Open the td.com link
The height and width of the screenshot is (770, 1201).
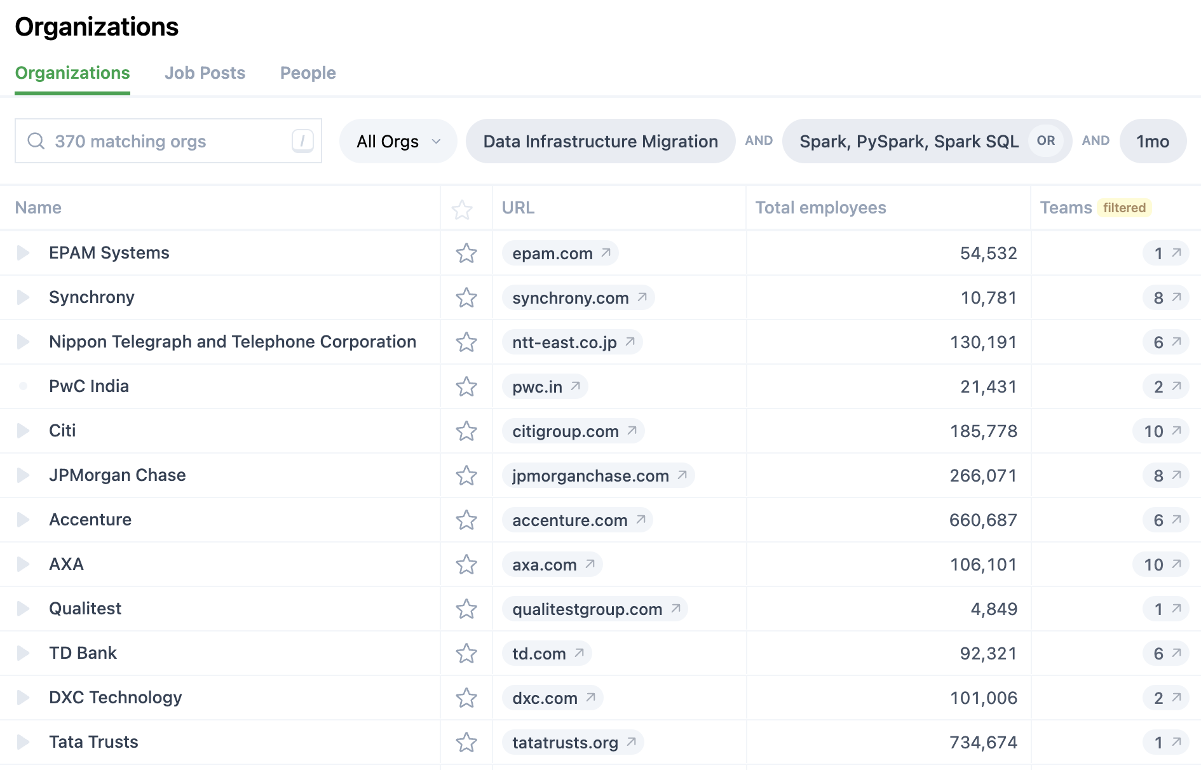click(x=539, y=654)
